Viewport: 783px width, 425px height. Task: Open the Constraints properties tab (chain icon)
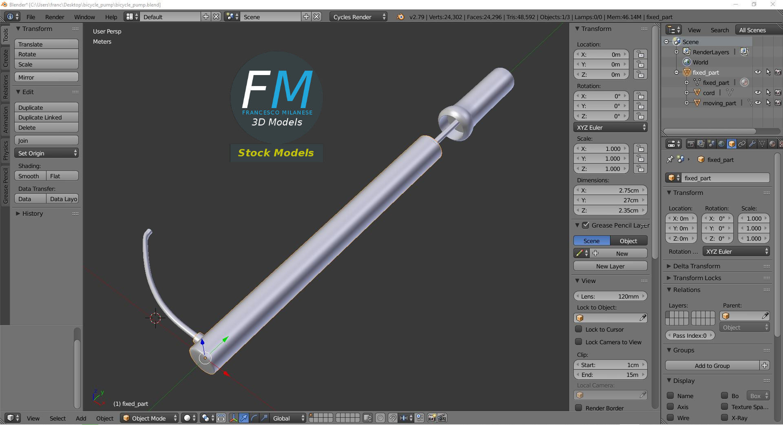click(x=742, y=144)
